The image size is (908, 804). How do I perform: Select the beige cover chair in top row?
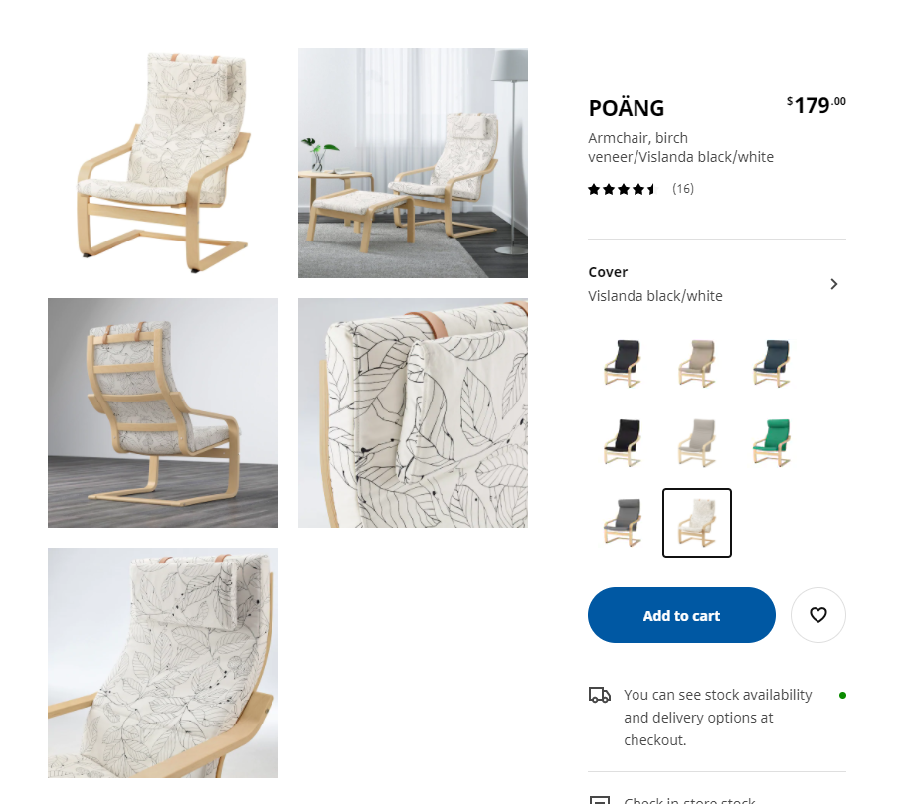696,364
